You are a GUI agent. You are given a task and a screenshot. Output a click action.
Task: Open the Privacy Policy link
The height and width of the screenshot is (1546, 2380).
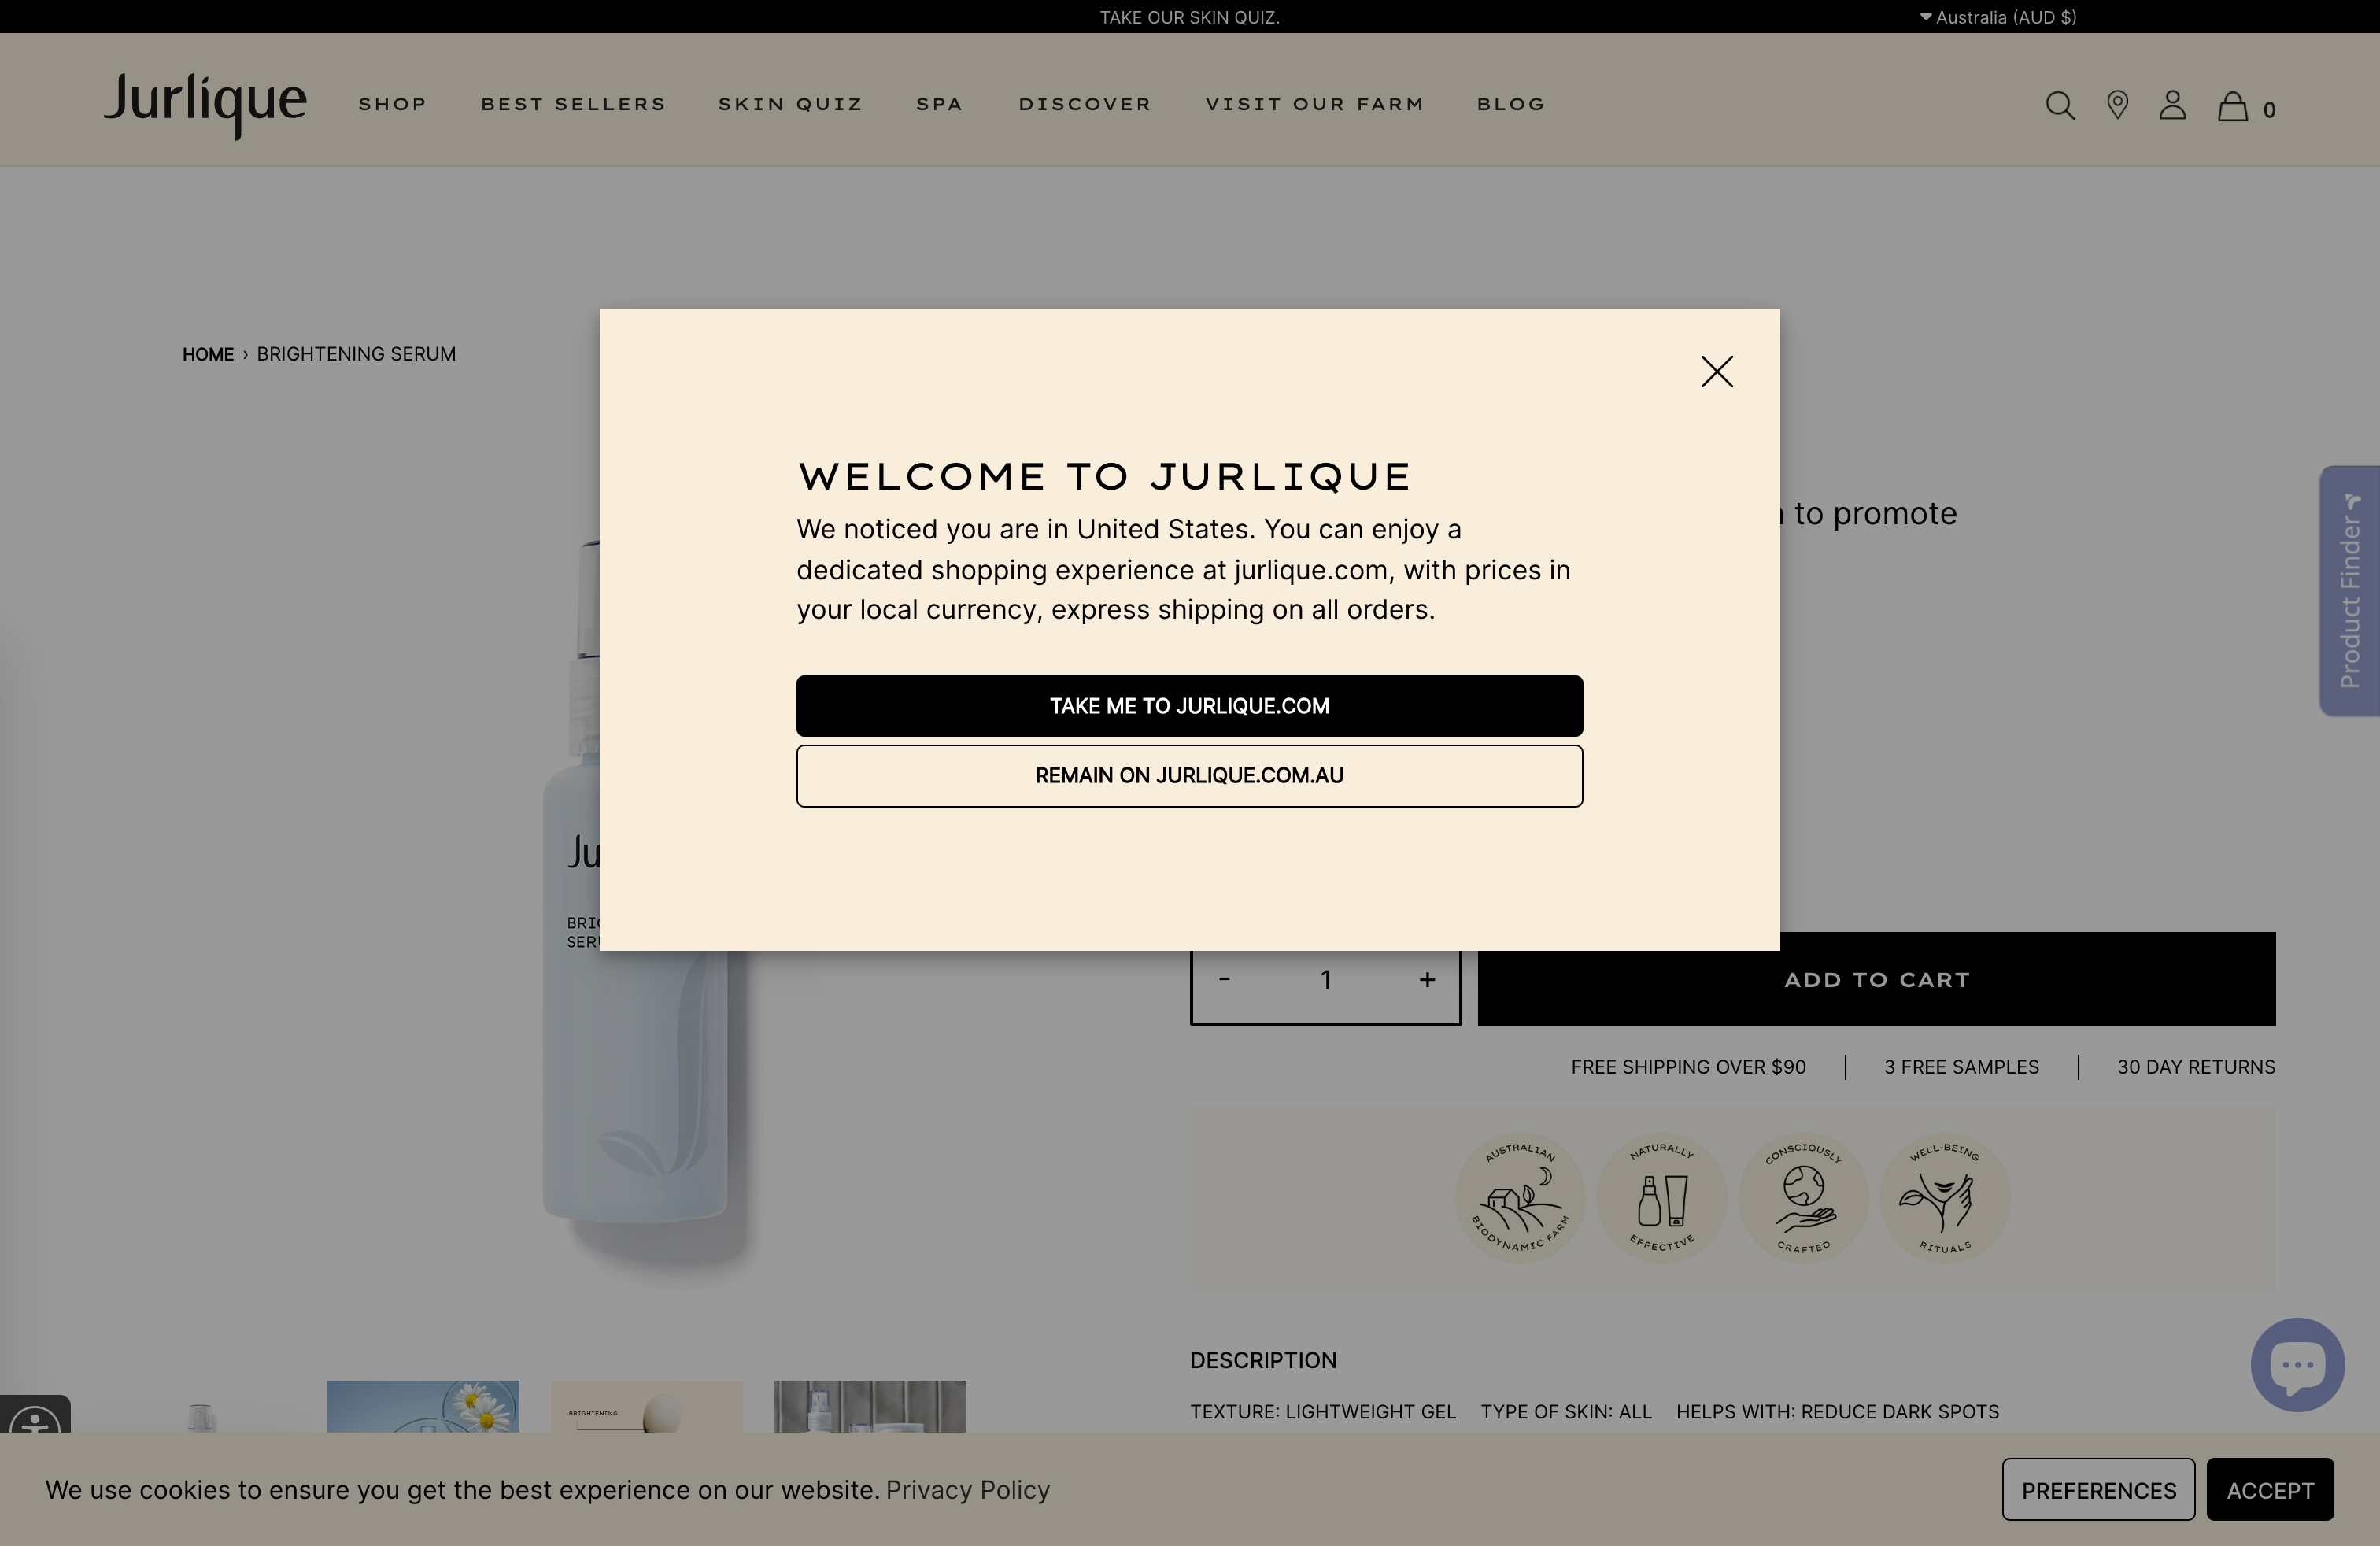click(x=967, y=1489)
